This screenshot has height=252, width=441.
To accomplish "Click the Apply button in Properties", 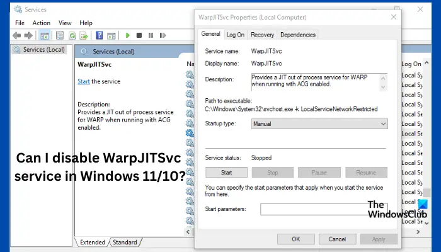I will 379,239.
